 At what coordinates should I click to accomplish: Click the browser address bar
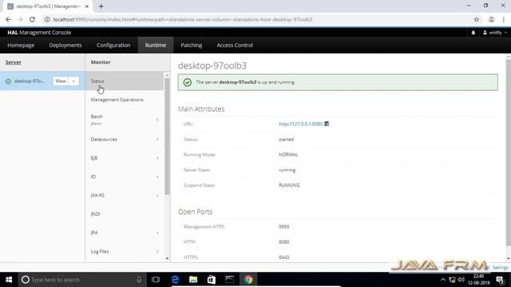point(257,19)
